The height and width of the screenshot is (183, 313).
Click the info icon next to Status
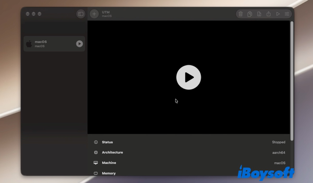96,142
